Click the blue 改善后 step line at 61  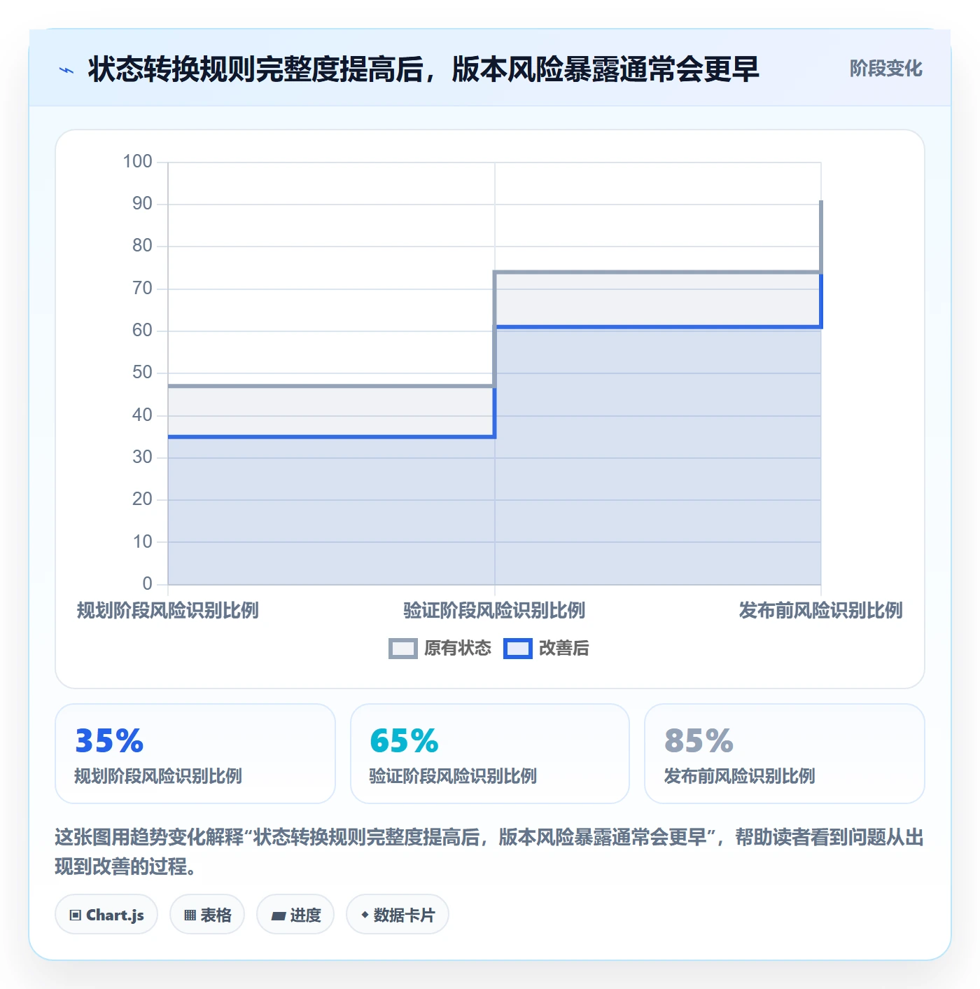click(x=658, y=327)
